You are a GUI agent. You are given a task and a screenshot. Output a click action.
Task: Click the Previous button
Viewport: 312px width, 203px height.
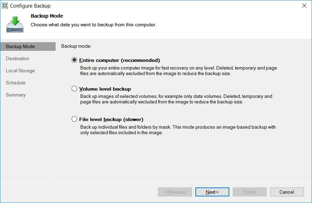175,192
